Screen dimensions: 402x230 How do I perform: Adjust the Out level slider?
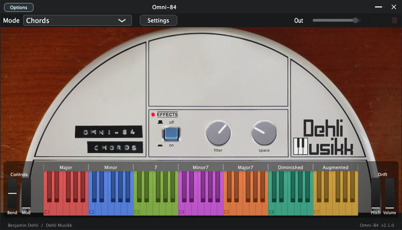click(336, 20)
